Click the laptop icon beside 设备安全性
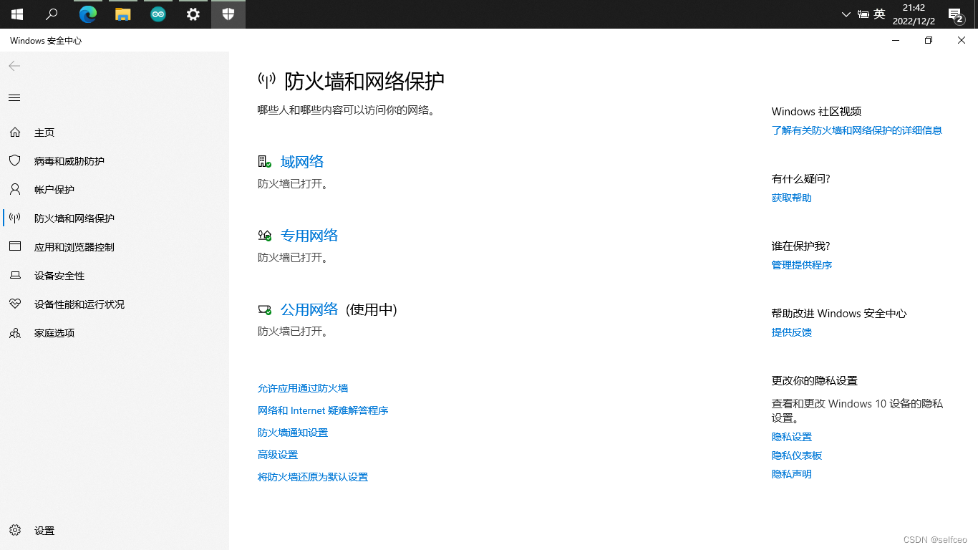The height and width of the screenshot is (550, 978). point(15,276)
